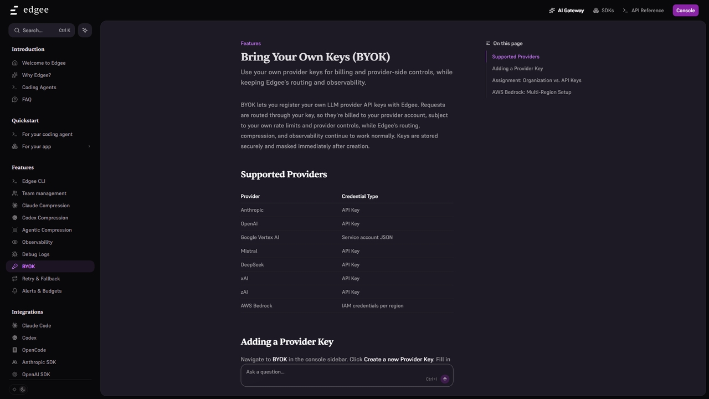Submit question with the arrow send button
Viewport: 709px width, 399px height.
tap(445, 379)
